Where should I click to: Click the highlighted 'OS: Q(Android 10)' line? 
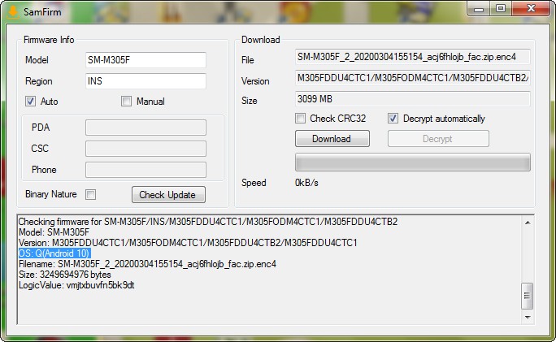(x=54, y=253)
